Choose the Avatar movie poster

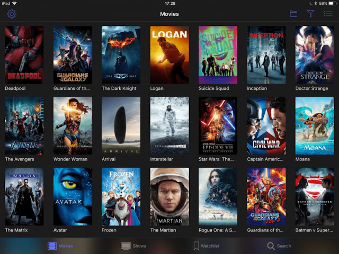pyautogui.click(x=73, y=196)
